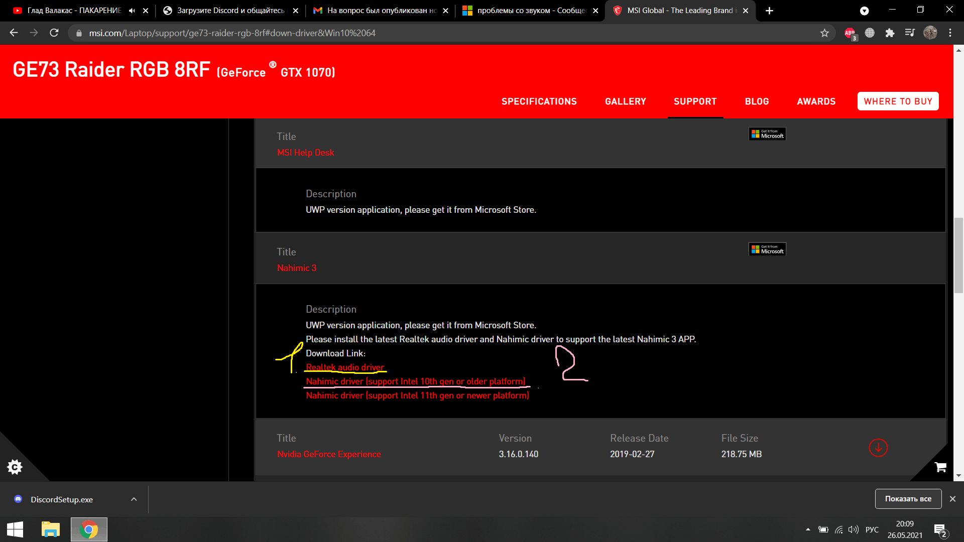Switch to the проблемы со звуком tab
The height and width of the screenshot is (542, 964).
531,11
